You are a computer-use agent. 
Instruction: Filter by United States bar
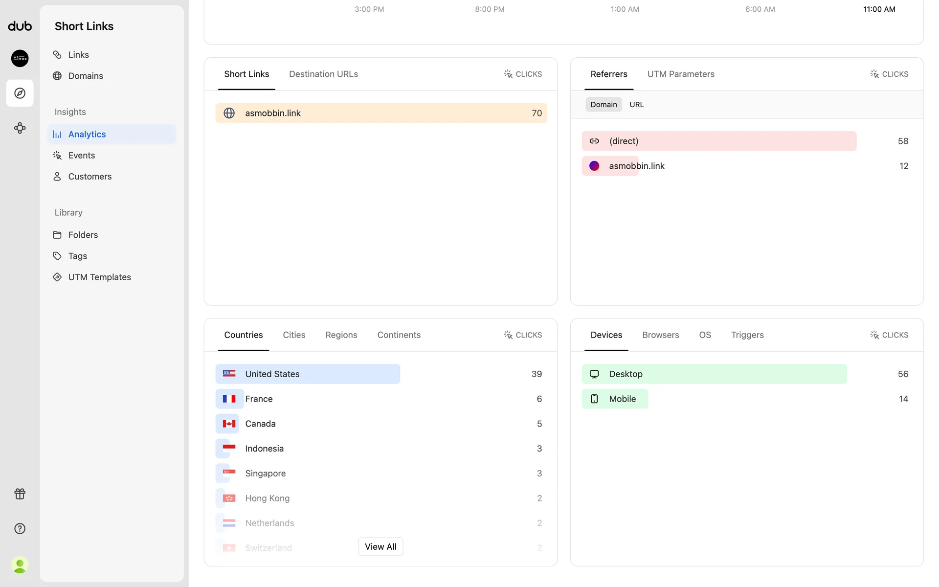[308, 374]
